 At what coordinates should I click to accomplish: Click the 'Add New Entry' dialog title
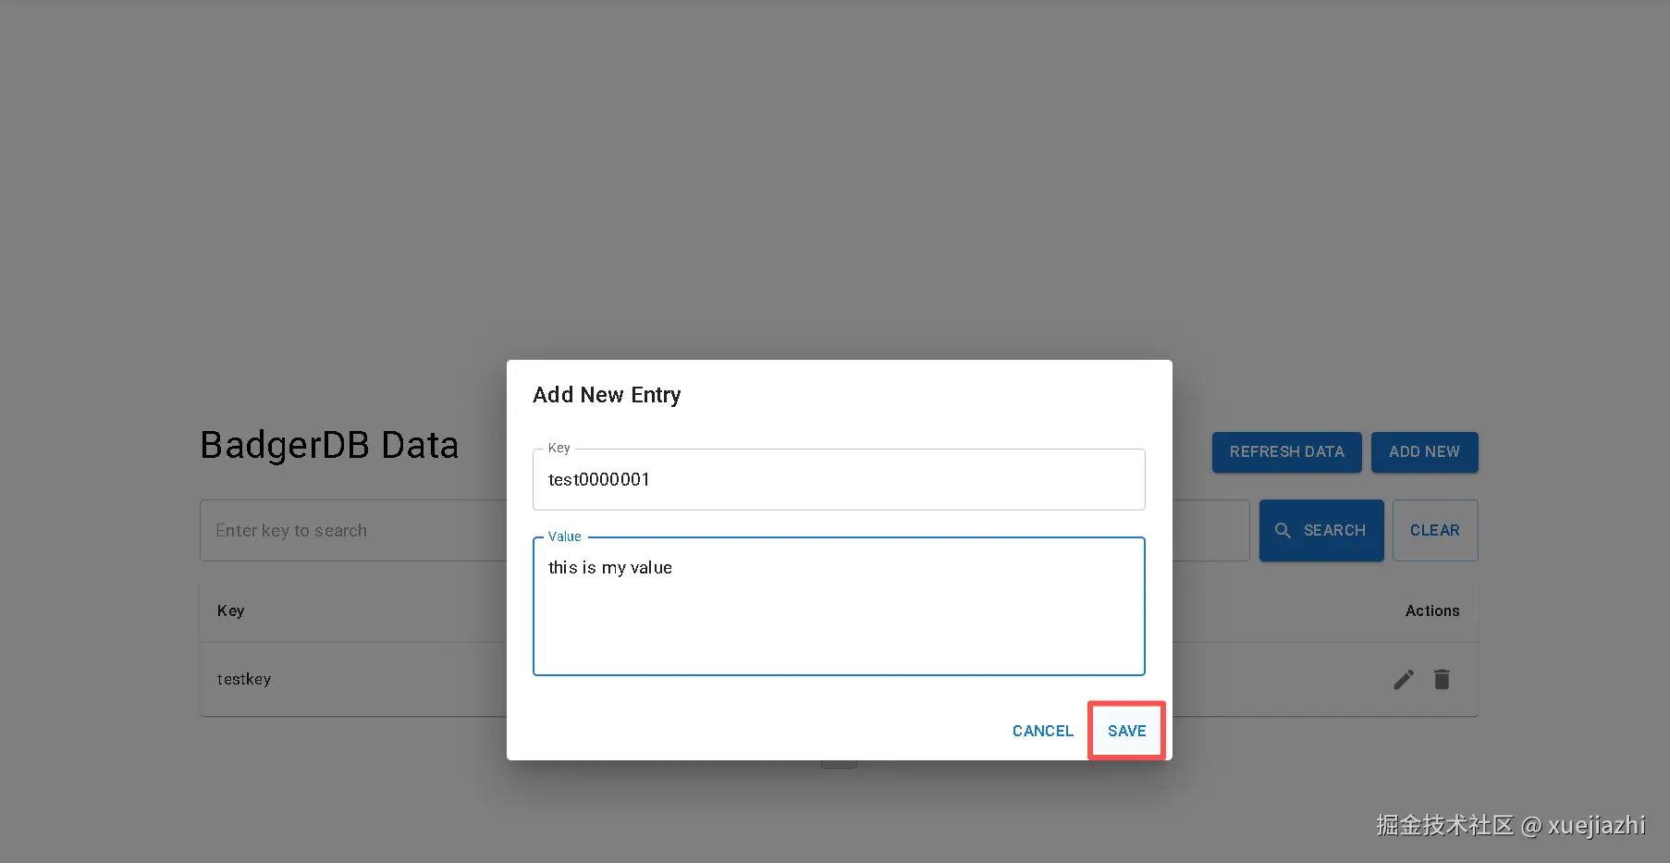coord(607,395)
